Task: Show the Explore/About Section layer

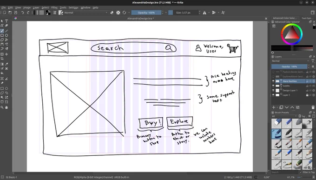Action: 273,76
